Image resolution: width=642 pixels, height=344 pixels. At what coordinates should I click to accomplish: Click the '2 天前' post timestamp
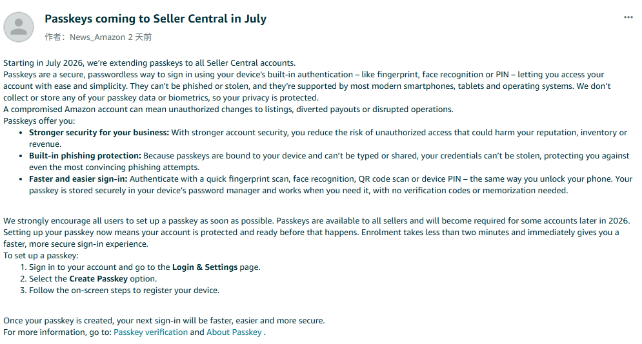139,37
